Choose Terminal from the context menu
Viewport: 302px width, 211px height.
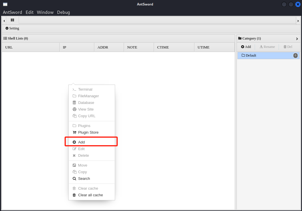(92, 89)
